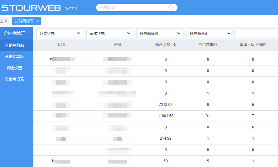
Task: Expand the 分销商分组 dropdown
Action: click(x=210, y=33)
